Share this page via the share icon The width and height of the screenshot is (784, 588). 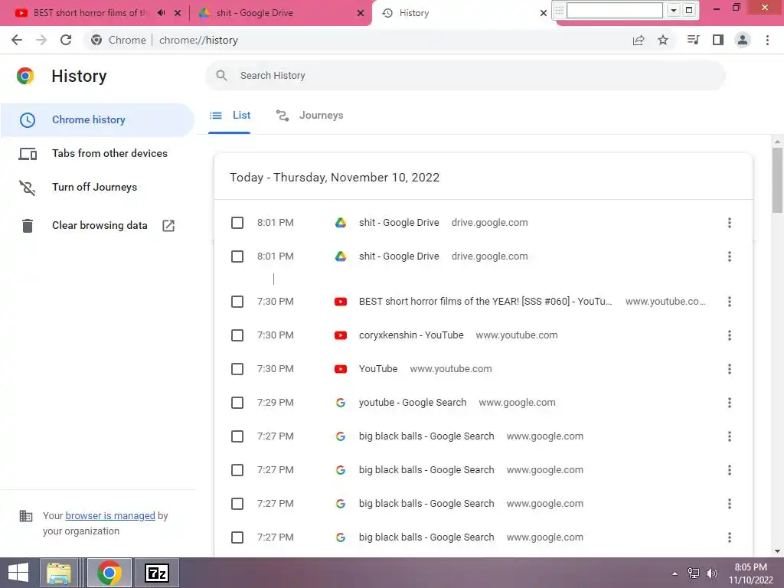(x=639, y=40)
